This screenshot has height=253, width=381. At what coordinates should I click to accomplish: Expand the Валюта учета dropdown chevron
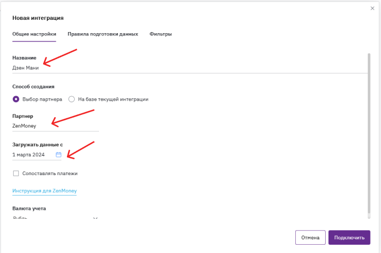click(95, 218)
